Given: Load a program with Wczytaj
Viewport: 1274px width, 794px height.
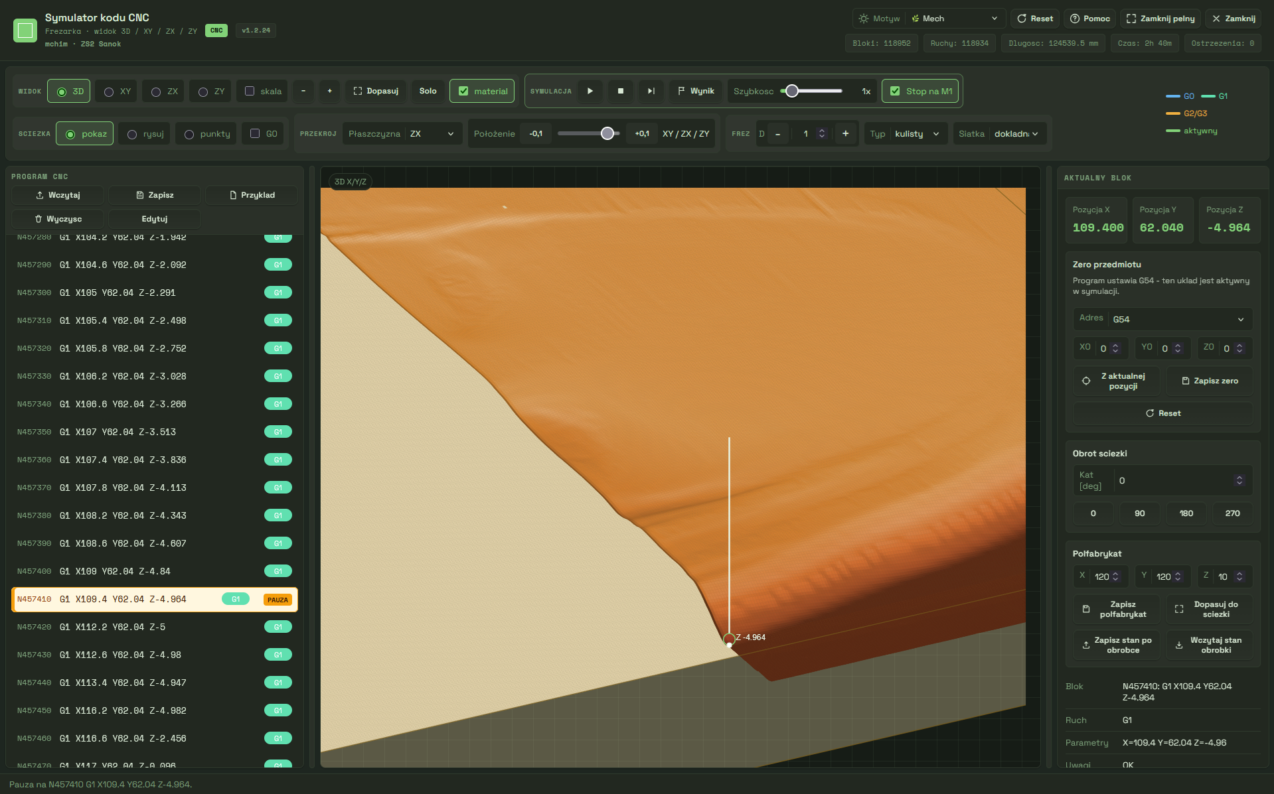Looking at the screenshot, I should point(58,195).
